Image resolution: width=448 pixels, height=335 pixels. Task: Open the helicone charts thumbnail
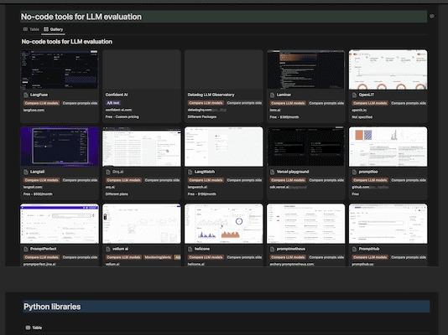[224, 224]
